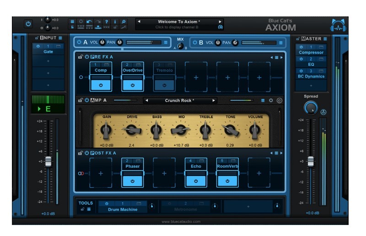The height and width of the screenshot is (236, 366).
Task: Open help with the question mark icon
Action: (x=107, y=22)
